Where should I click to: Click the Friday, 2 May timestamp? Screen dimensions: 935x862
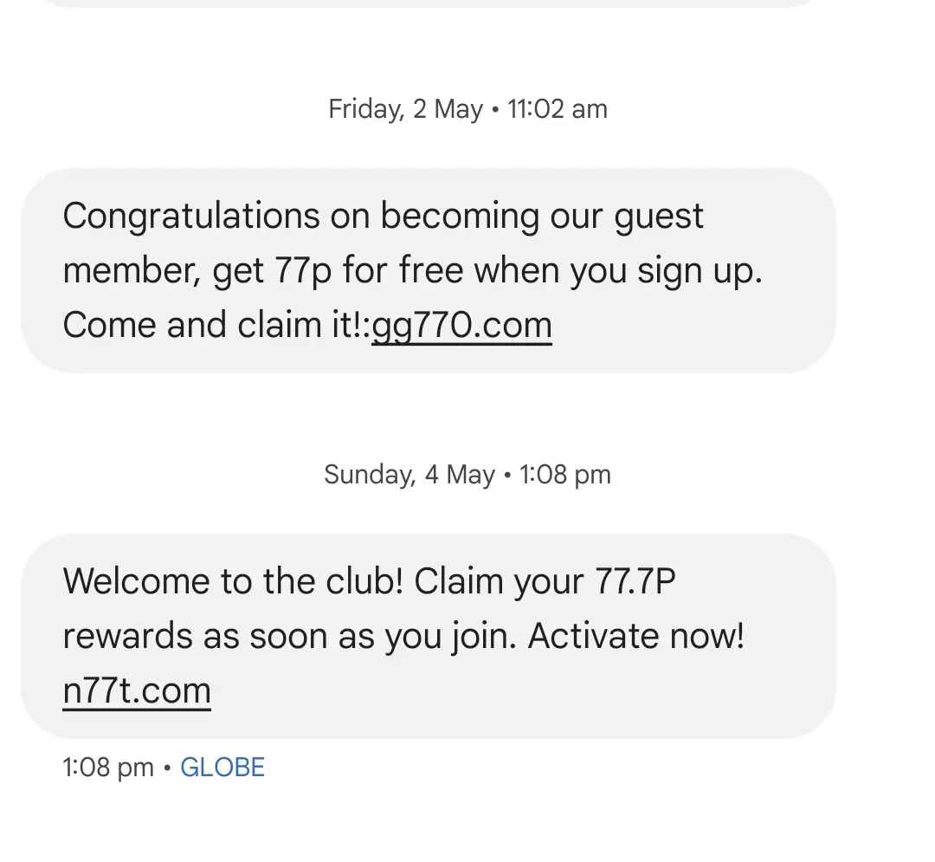[405, 109]
